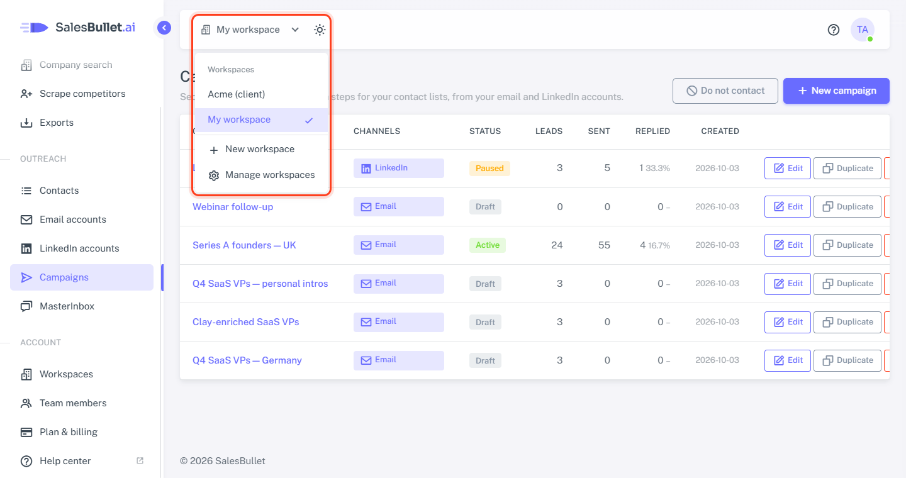Open the Exports page
The image size is (906, 478).
82,123
